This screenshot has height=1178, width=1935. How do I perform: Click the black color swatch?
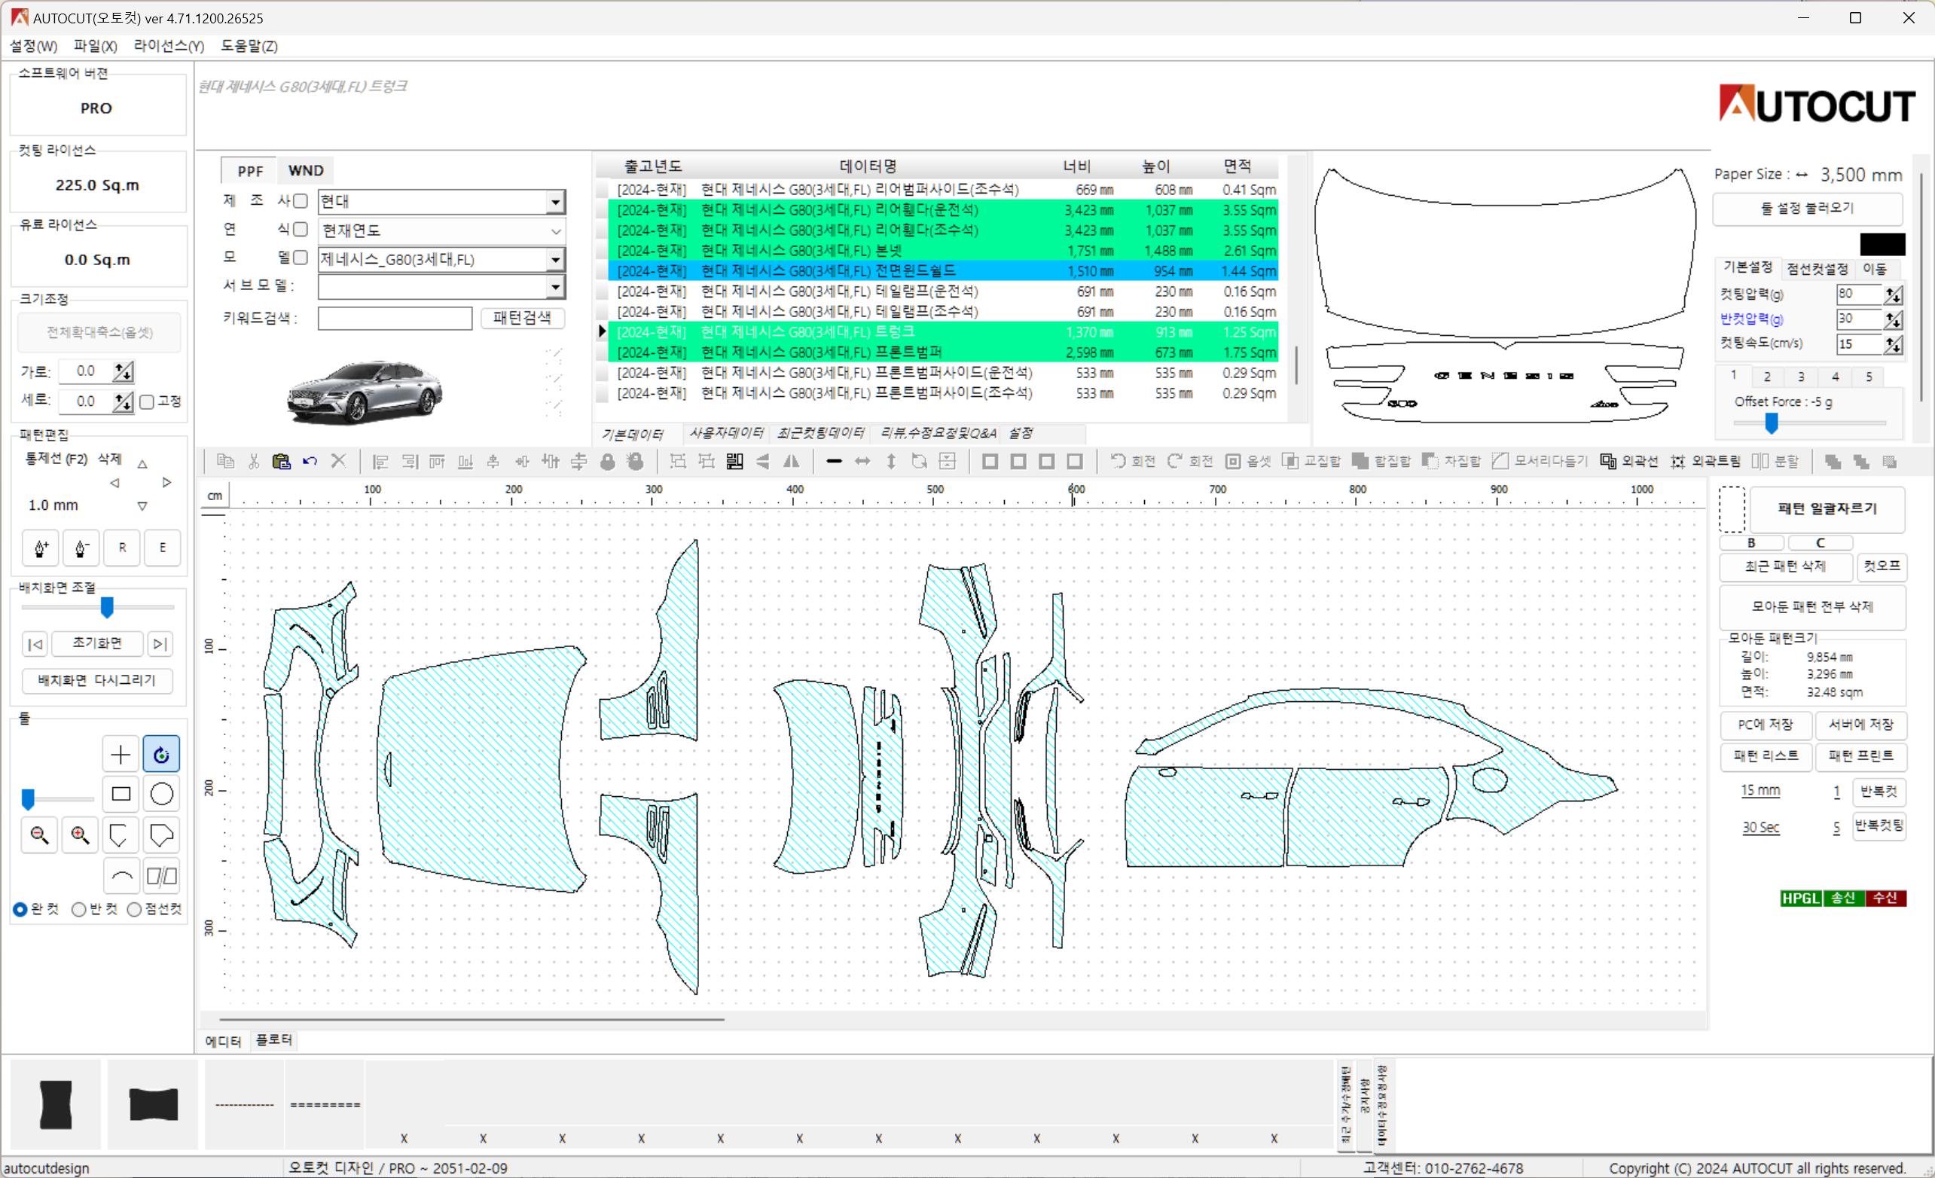pos(1882,244)
